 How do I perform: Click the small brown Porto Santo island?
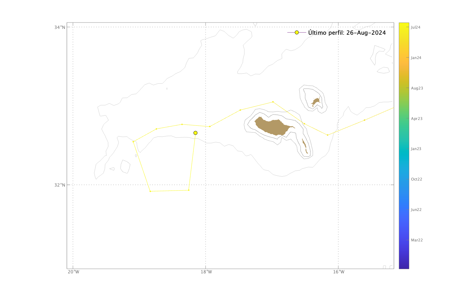coord(316,101)
